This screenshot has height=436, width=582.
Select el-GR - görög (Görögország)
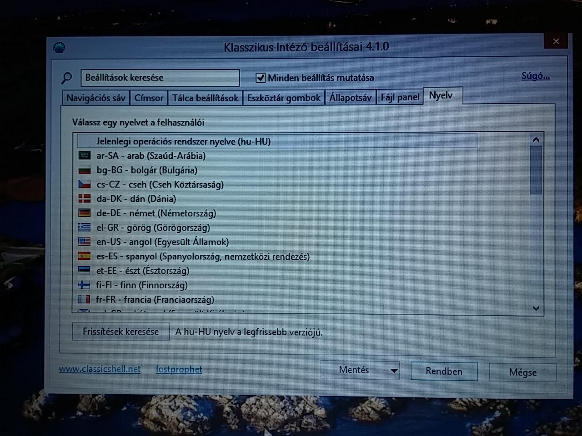pyautogui.click(x=276, y=227)
